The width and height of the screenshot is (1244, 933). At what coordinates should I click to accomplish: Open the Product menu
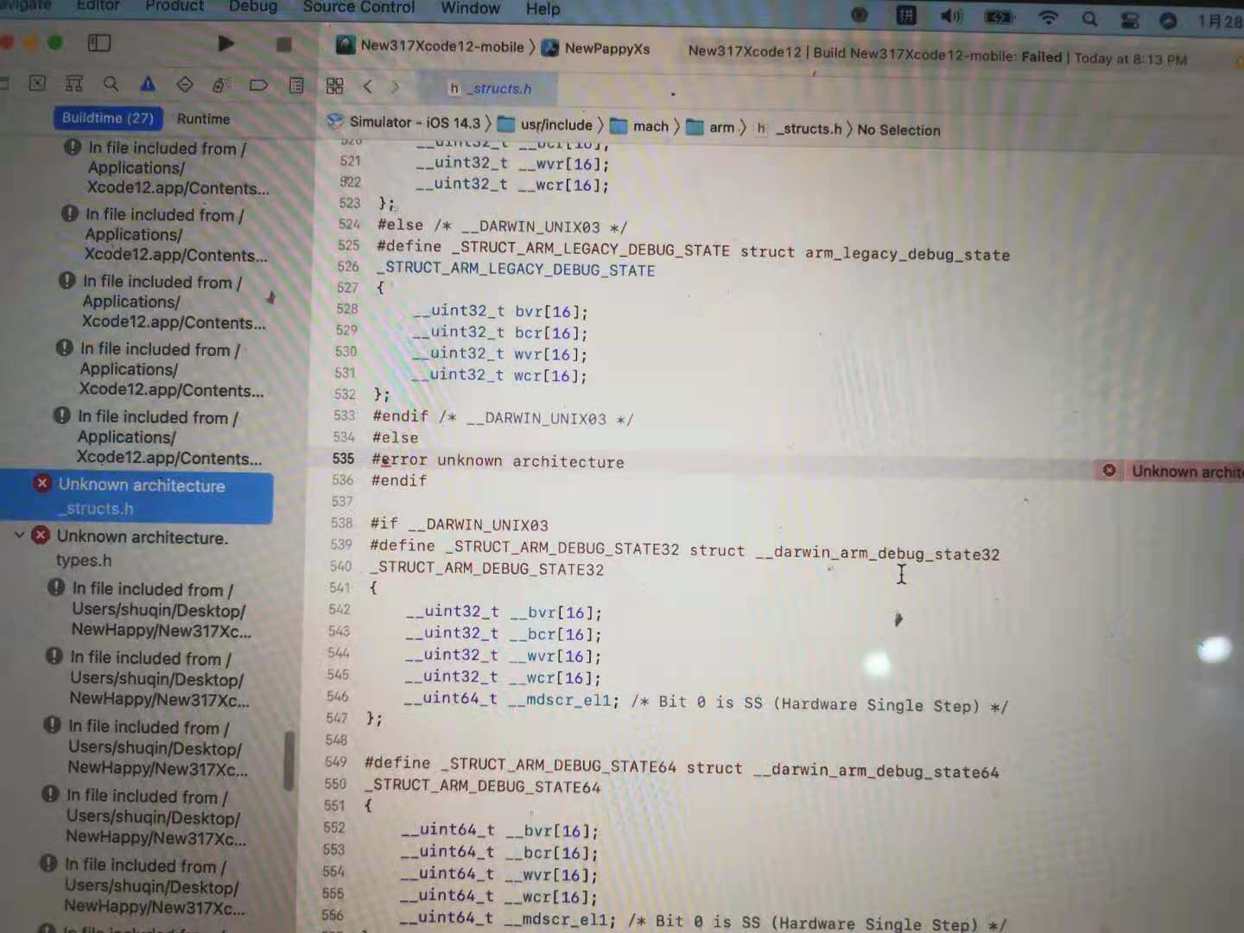(x=175, y=5)
